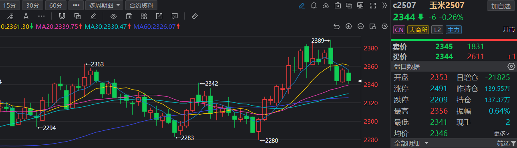Viewport: 517px width, 148px height.
Task: Zoom out chart with minus icon
Action: 361,26
